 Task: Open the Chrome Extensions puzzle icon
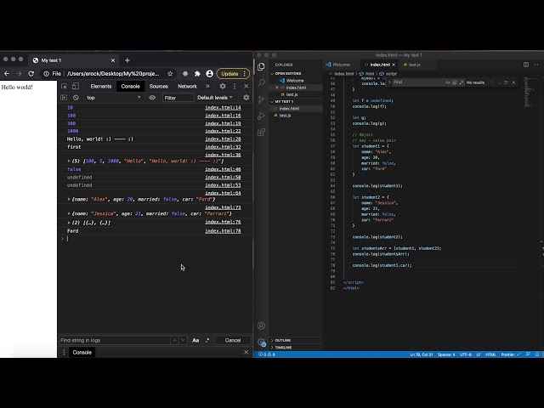pyautogui.click(x=197, y=74)
